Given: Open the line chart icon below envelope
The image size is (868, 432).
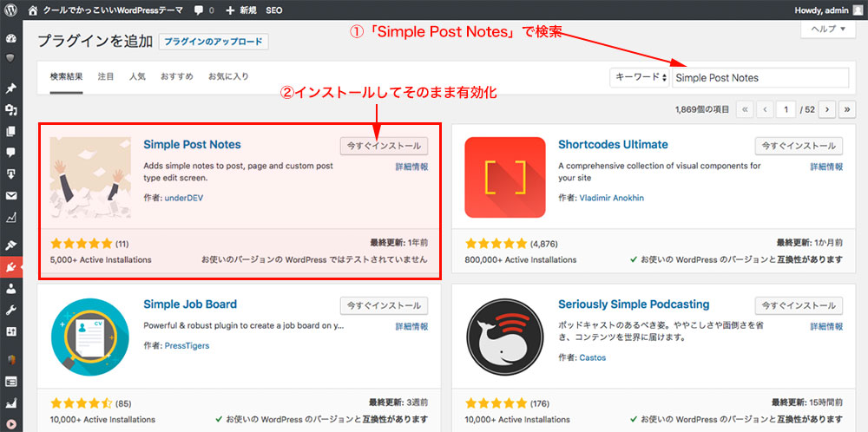Looking at the screenshot, I should (10, 218).
